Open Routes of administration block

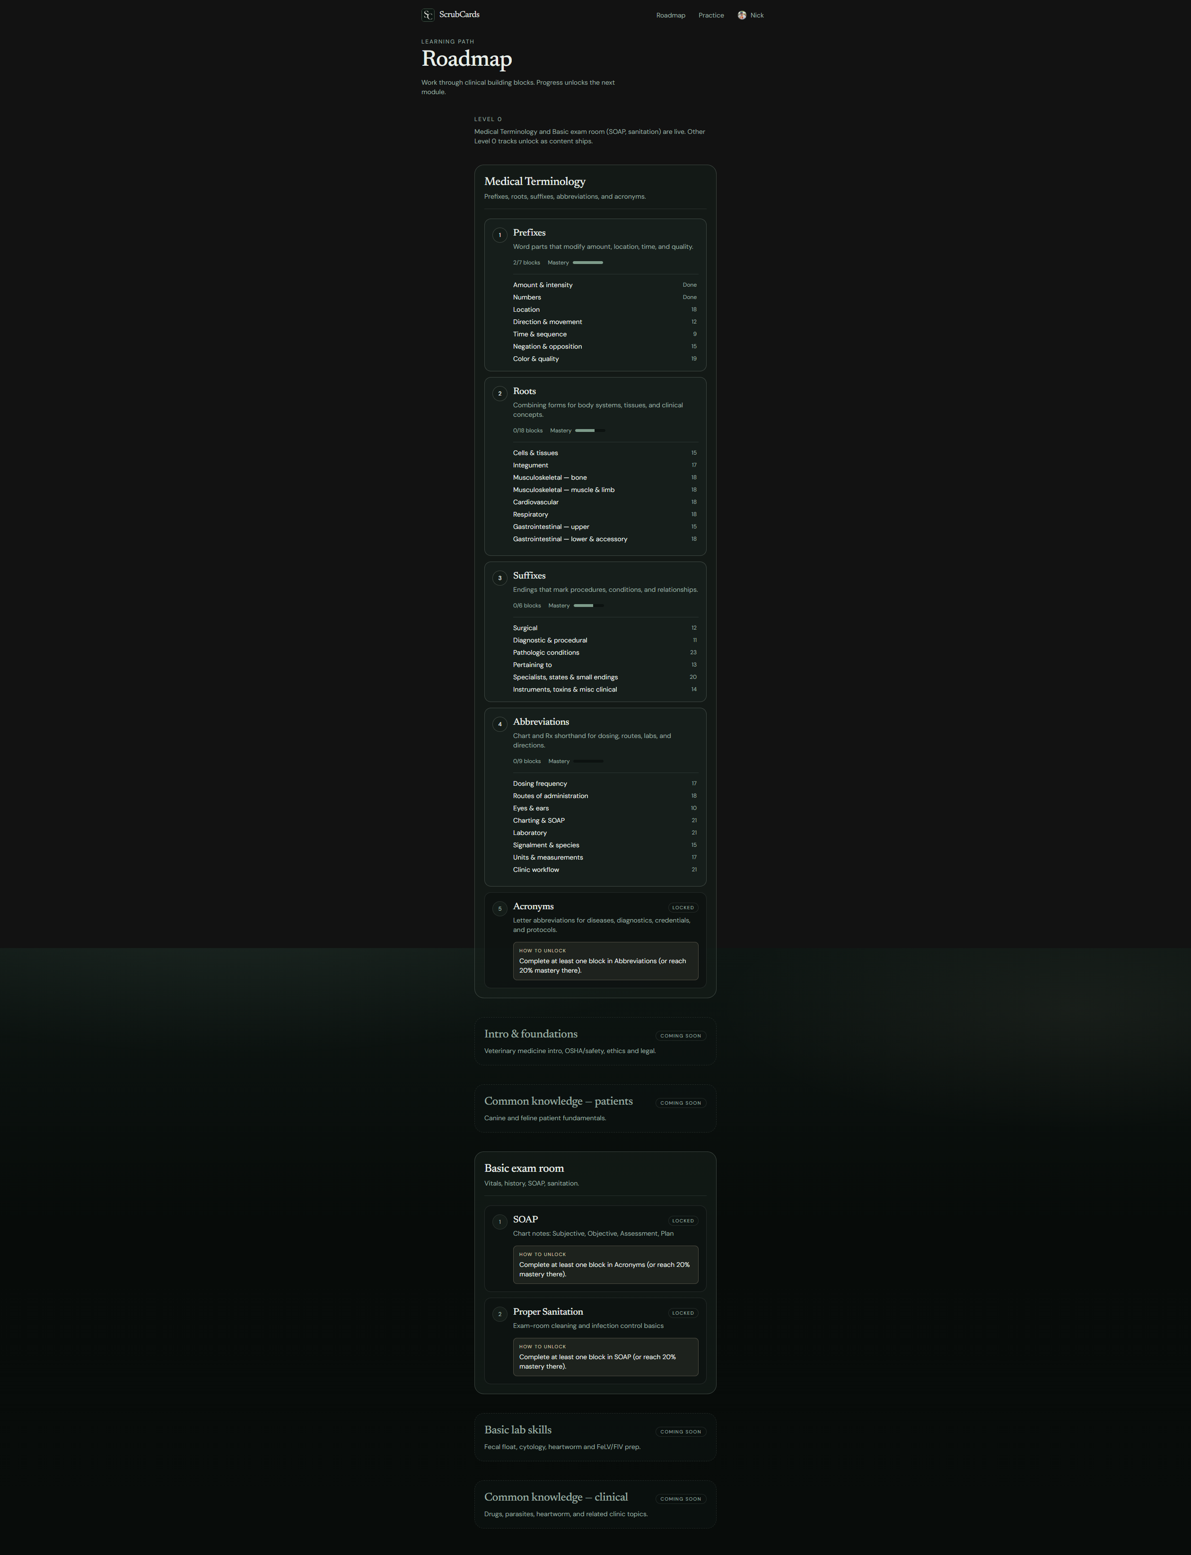[604, 796]
